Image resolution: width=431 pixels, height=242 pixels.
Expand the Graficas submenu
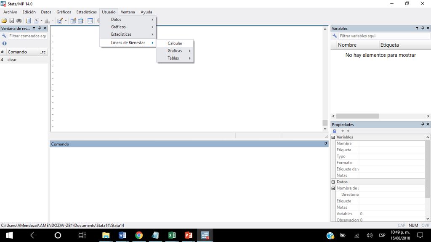point(175,51)
